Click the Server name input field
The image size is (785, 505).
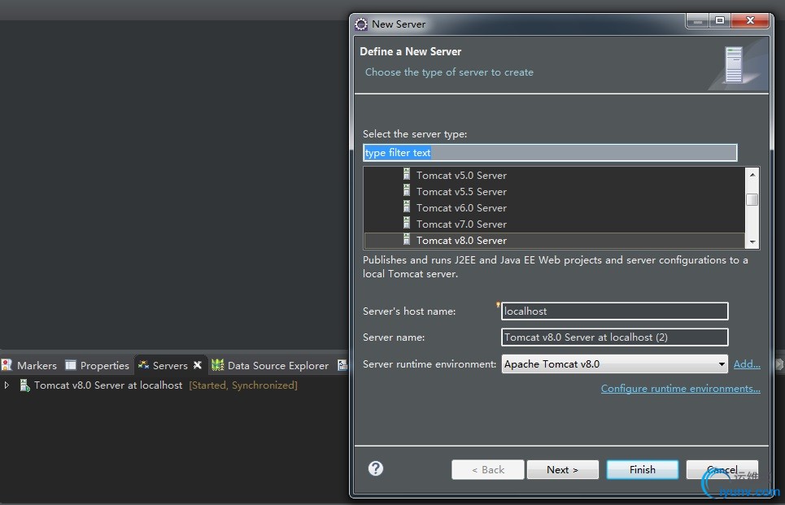pos(614,337)
